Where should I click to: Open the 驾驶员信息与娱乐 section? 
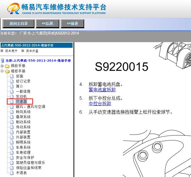pos(31,163)
